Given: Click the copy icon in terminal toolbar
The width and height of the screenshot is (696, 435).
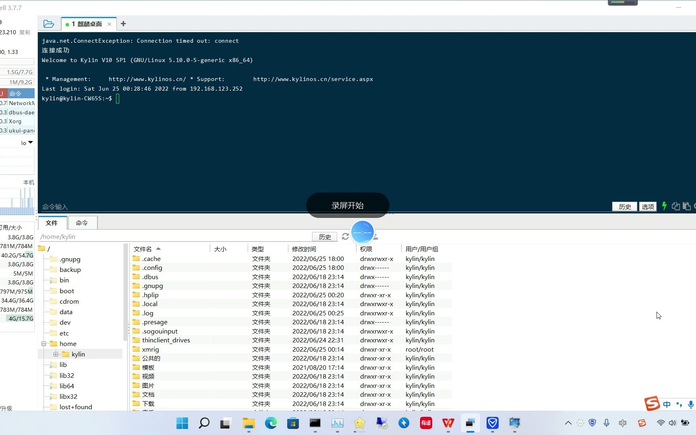Looking at the screenshot, I should coord(676,206).
